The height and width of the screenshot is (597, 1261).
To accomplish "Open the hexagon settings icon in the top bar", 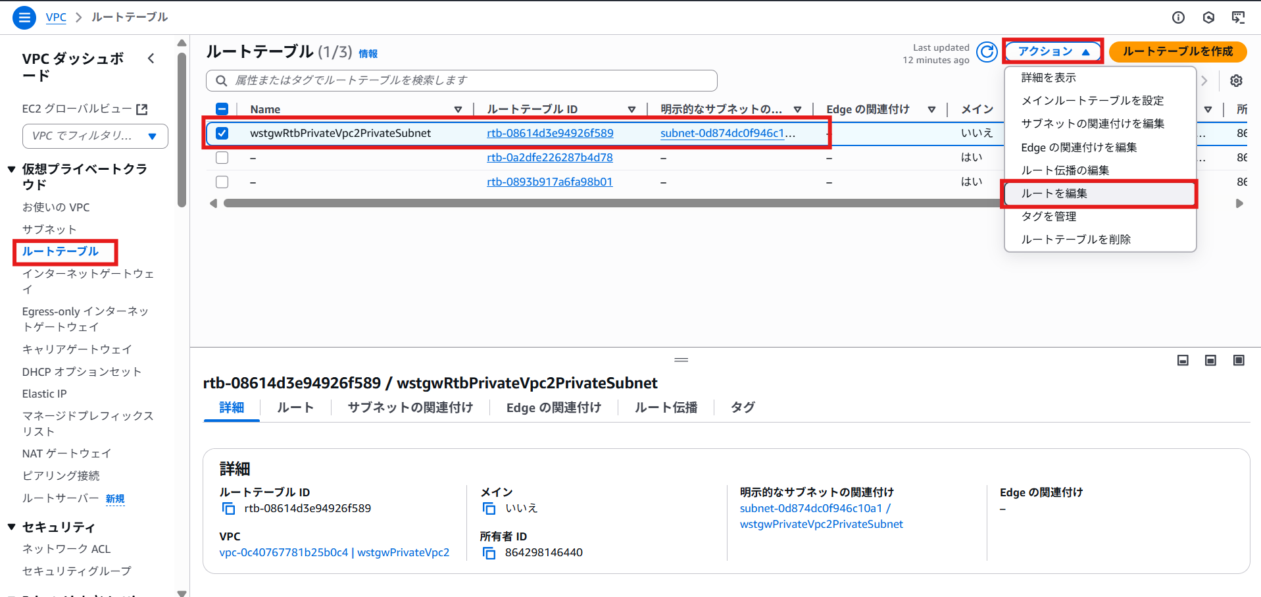I will (x=1208, y=18).
